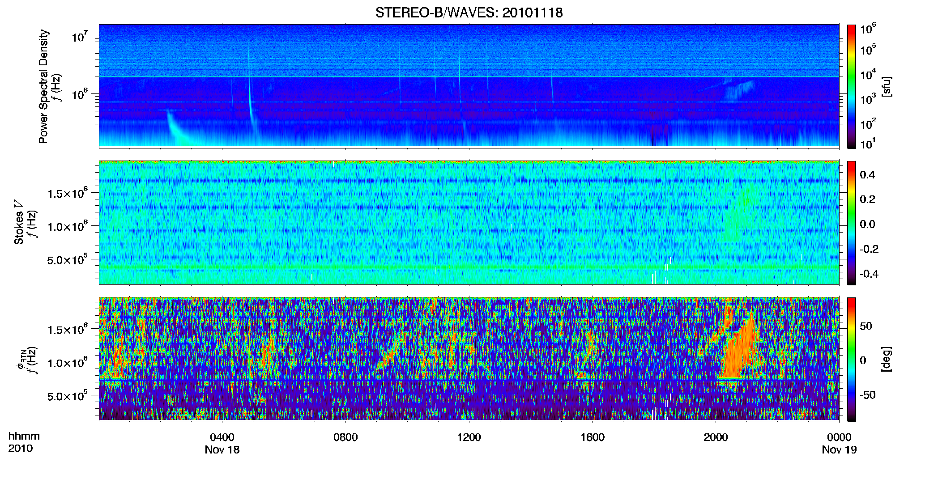Click the 0800 time tick label
Viewport: 938px width, 483px height.
click(x=345, y=437)
